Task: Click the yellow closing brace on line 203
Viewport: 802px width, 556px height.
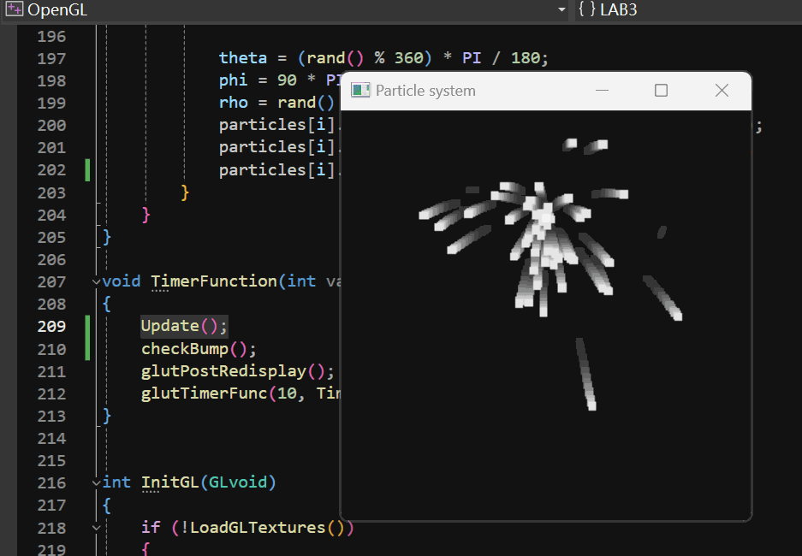Action: [x=185, y=192]
